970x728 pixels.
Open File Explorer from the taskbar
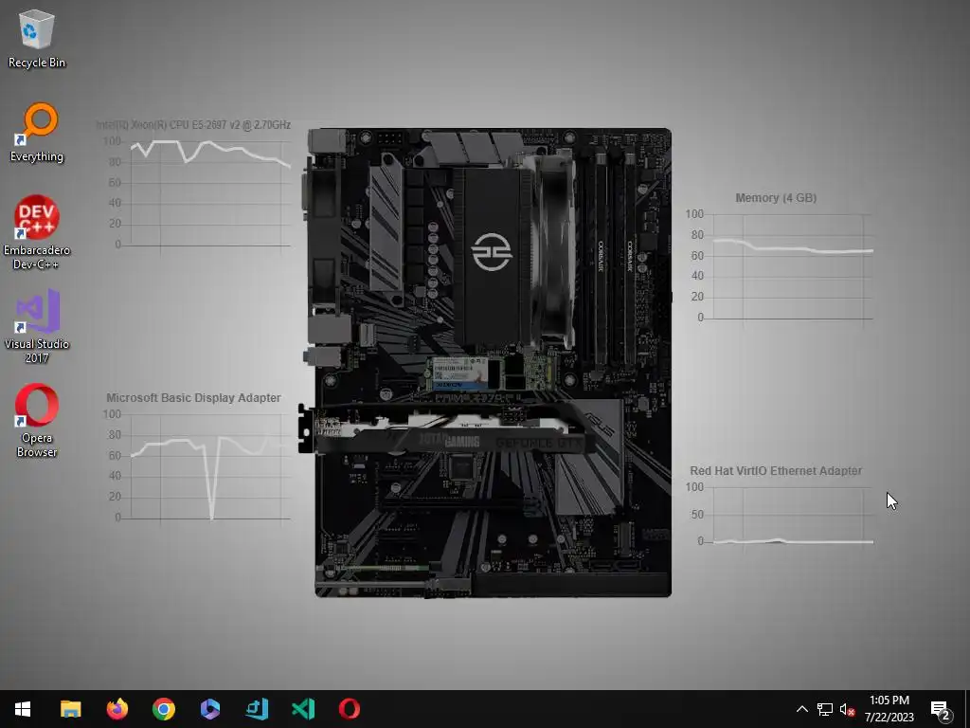(70, 709)
